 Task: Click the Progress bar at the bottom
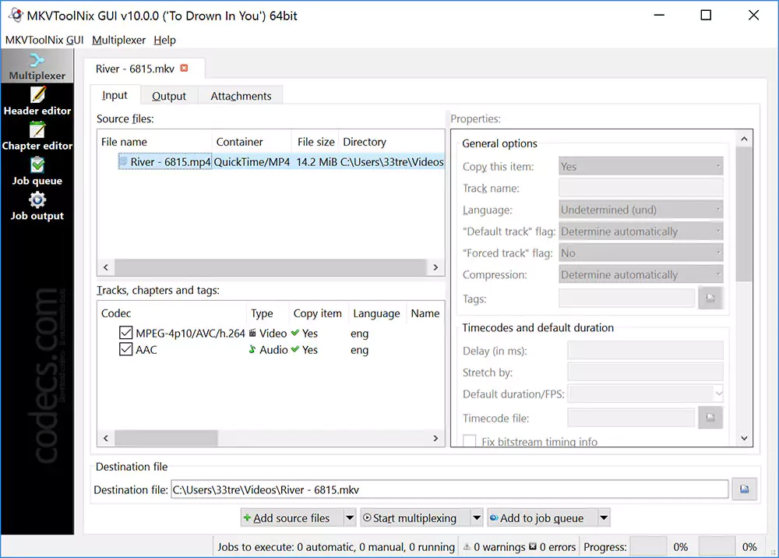[x=650, y=546]
